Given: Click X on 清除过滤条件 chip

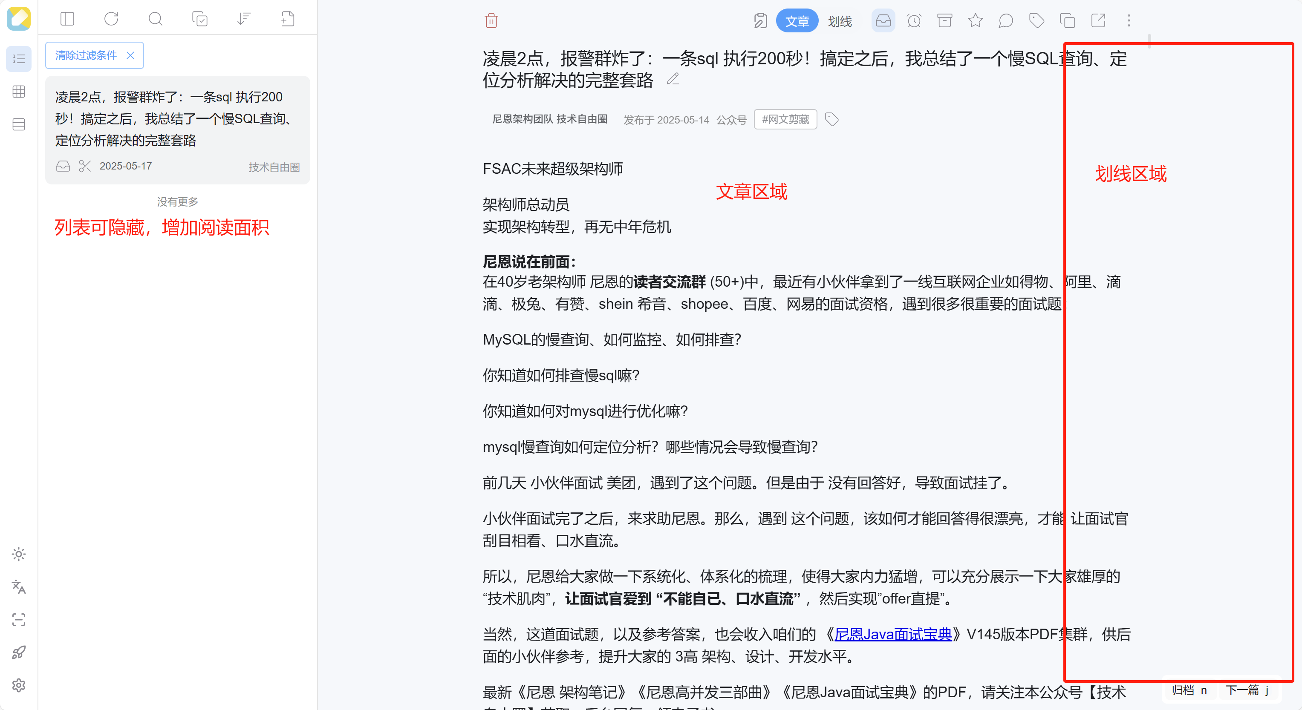Looking at the screenshot, I should coord(130,55).
